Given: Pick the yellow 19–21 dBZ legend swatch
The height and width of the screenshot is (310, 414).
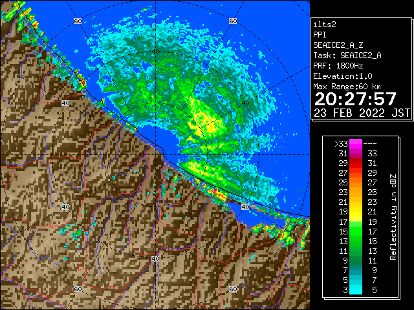Looking at the screenshot, I should [356, 212].
